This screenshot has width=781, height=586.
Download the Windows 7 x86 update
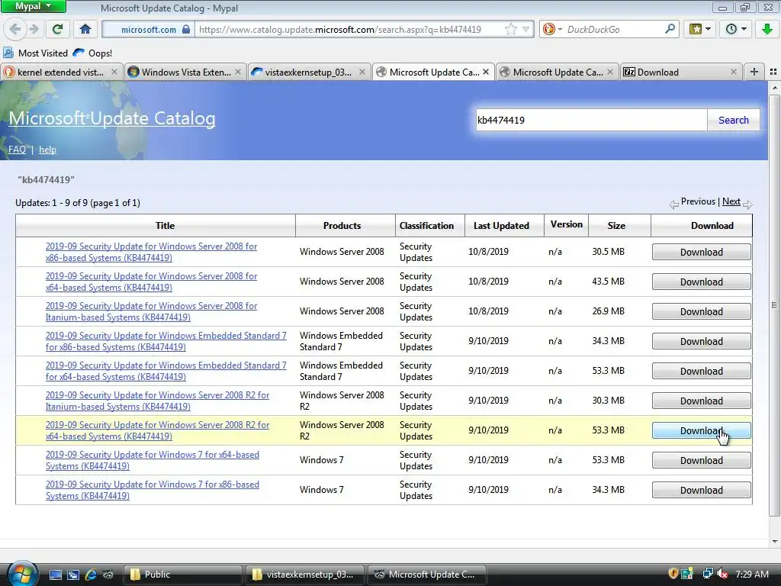click(702, 491)
